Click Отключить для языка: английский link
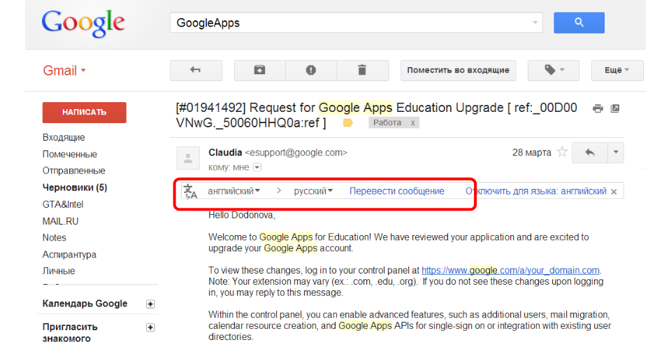Screen dimensions: 671x347 (536, 191)
